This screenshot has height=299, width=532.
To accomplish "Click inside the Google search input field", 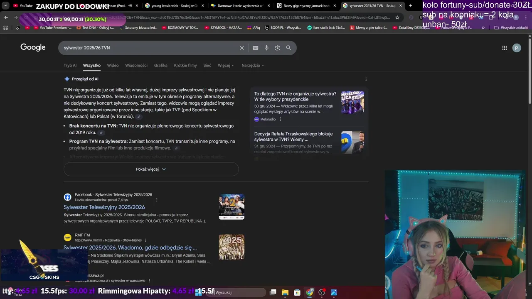I will 150,48.
